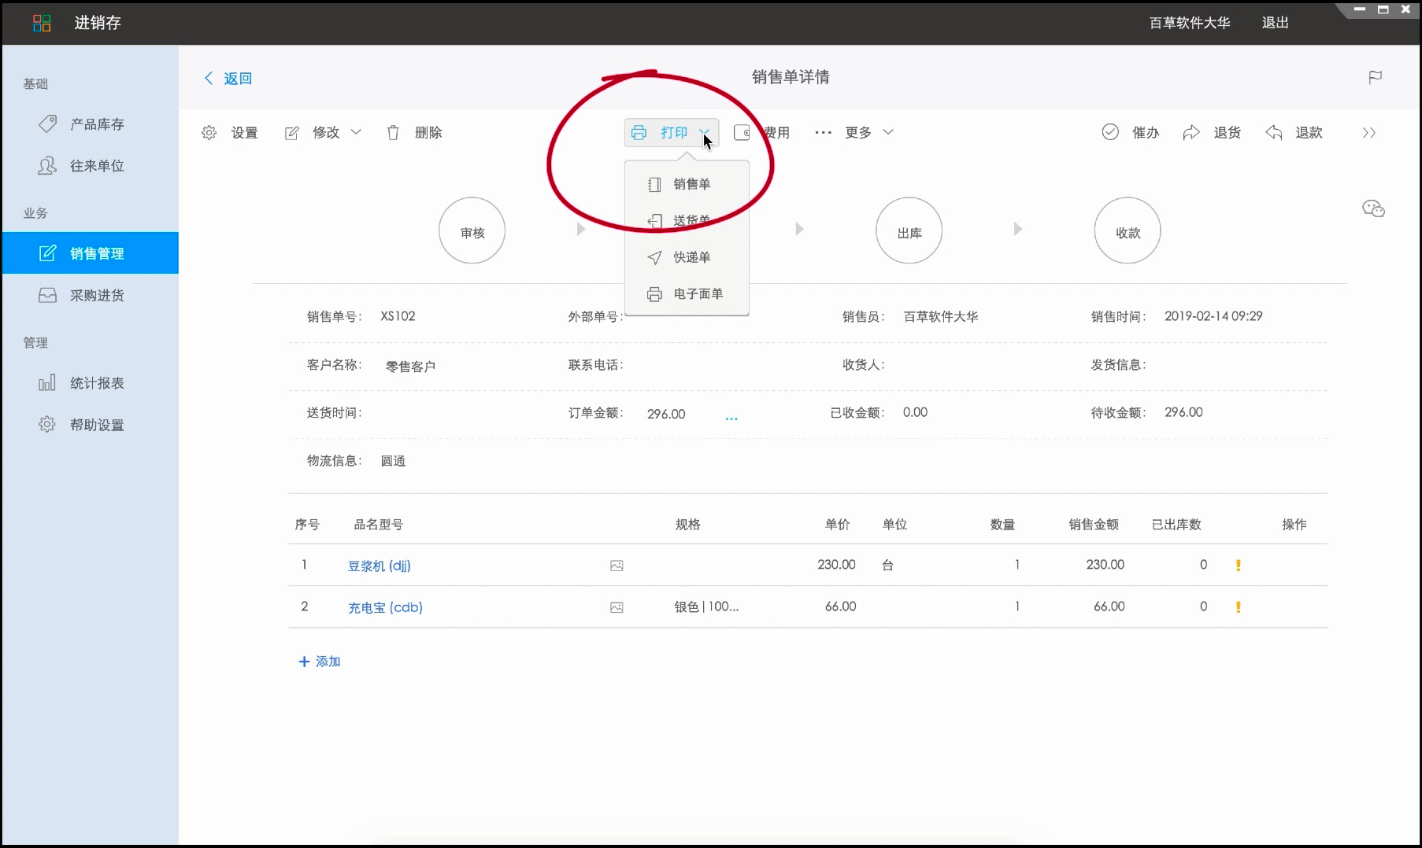Collapse the 打印 dropdown arrow

coord(704,132)
